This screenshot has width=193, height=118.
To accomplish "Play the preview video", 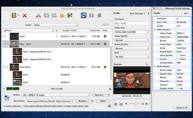I will pos(115,104).
